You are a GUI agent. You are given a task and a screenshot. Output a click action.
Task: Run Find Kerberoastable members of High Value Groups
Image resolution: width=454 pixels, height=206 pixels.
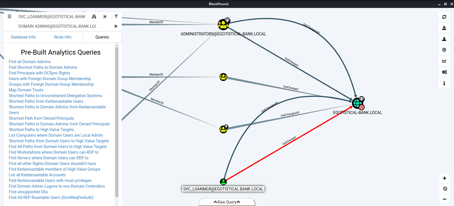point(54,169)
